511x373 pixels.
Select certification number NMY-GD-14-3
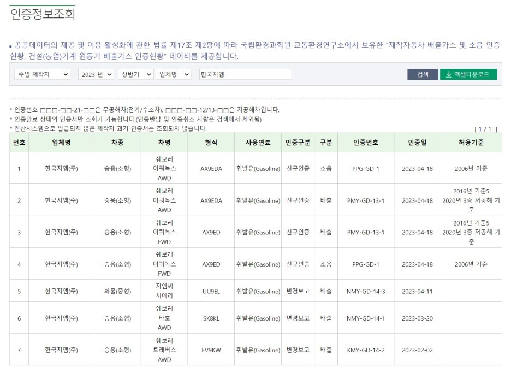(x=366, y=292)
